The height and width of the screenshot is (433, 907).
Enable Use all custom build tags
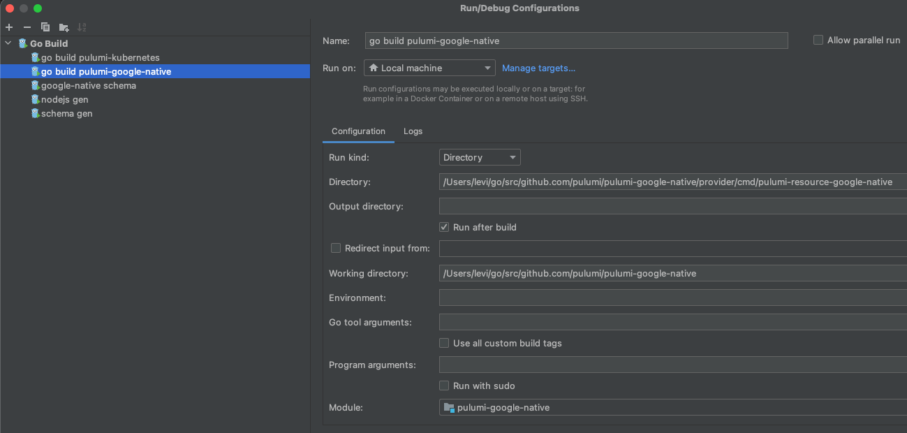[x=443, y=343]
